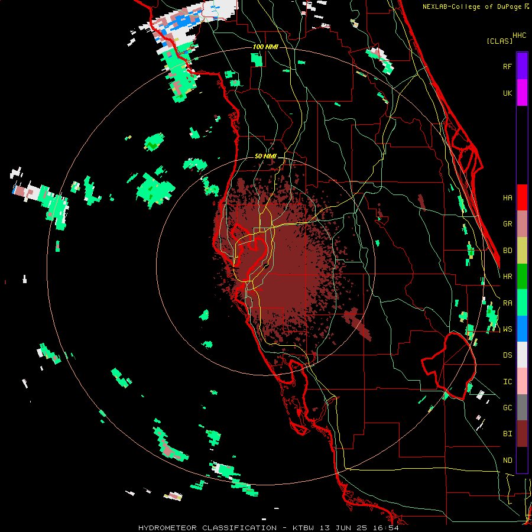
Task: Click the brown BI legend color swatch
Action: pyautogui.click(x=522, y=434)
